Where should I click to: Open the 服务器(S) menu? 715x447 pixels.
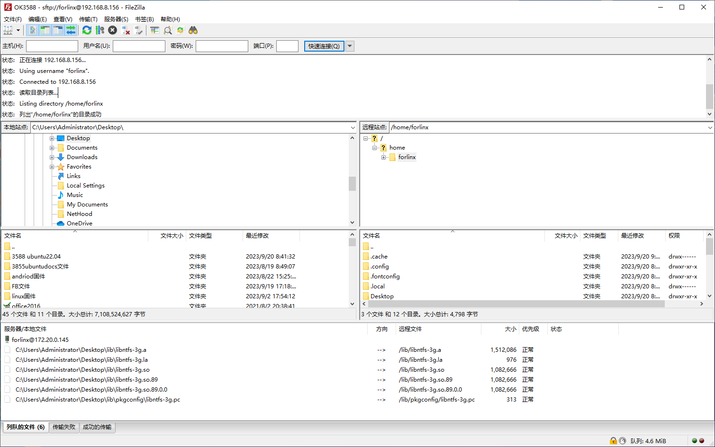(116, 19)
